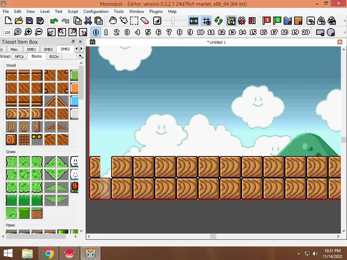347x260 pixels.
Task: Select the Blocks group
Action: (37, 56)
